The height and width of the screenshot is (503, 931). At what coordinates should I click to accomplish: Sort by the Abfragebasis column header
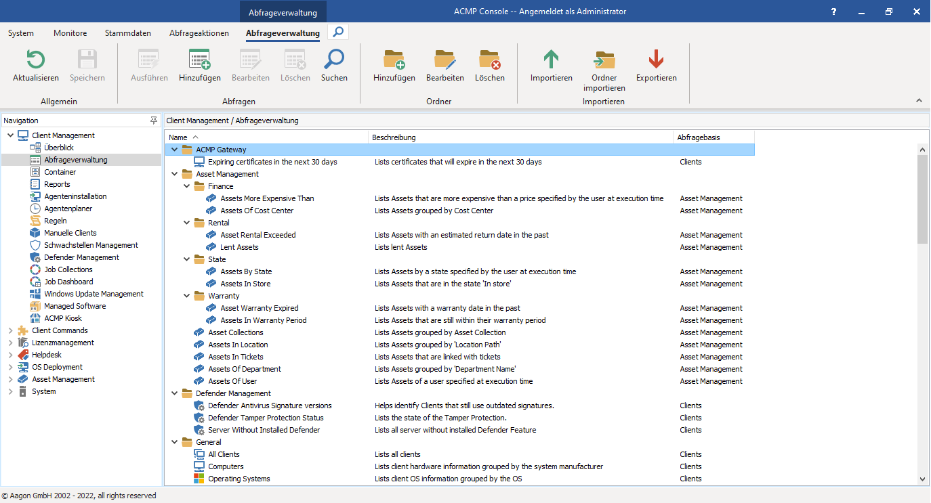pyautogui.click(x=713, y=137)
